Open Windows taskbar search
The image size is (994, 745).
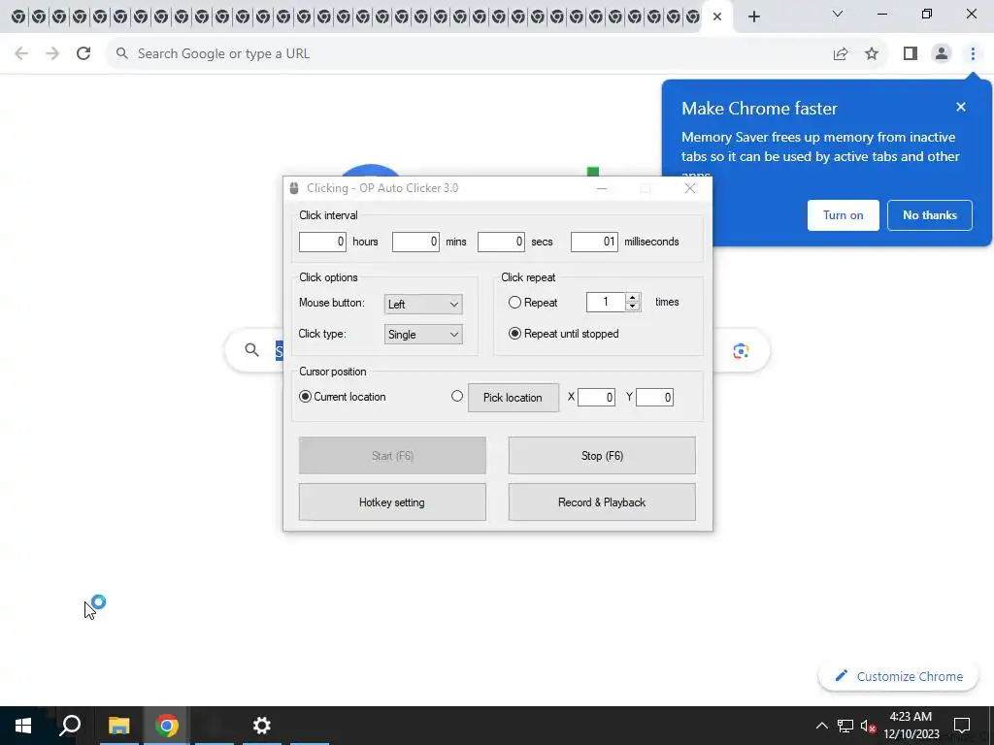[70, 725]
